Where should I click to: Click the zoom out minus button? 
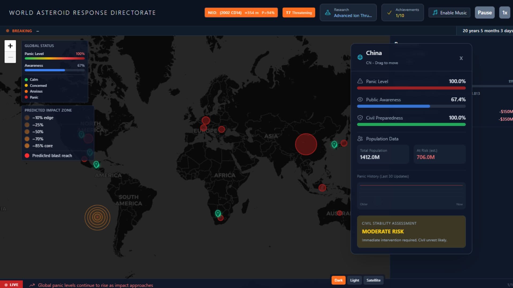click(10, 57)
